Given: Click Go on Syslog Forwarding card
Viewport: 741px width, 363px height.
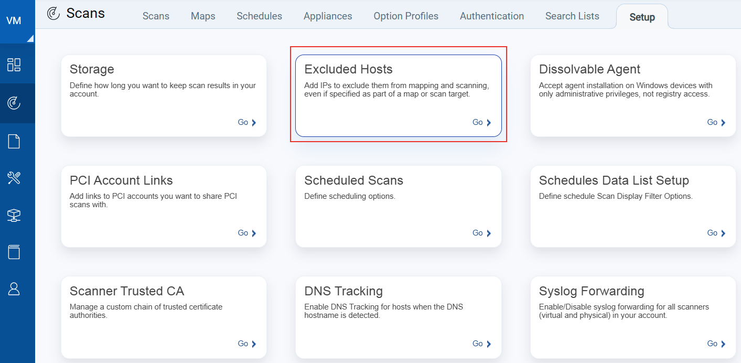Looking at the screenshot, I should pos(712,344).
